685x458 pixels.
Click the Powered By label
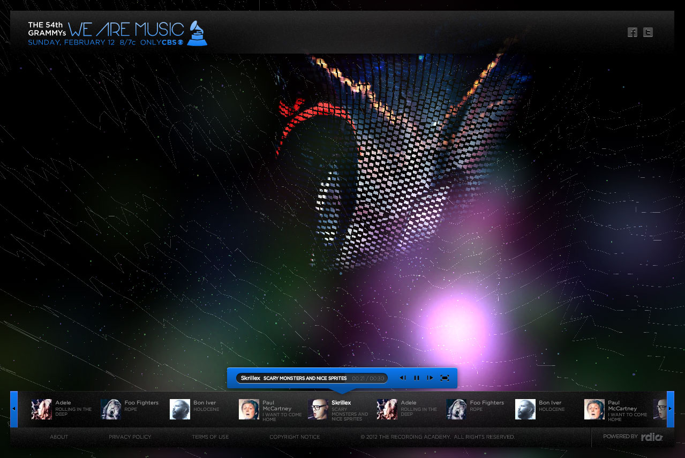tap(620, 437)
